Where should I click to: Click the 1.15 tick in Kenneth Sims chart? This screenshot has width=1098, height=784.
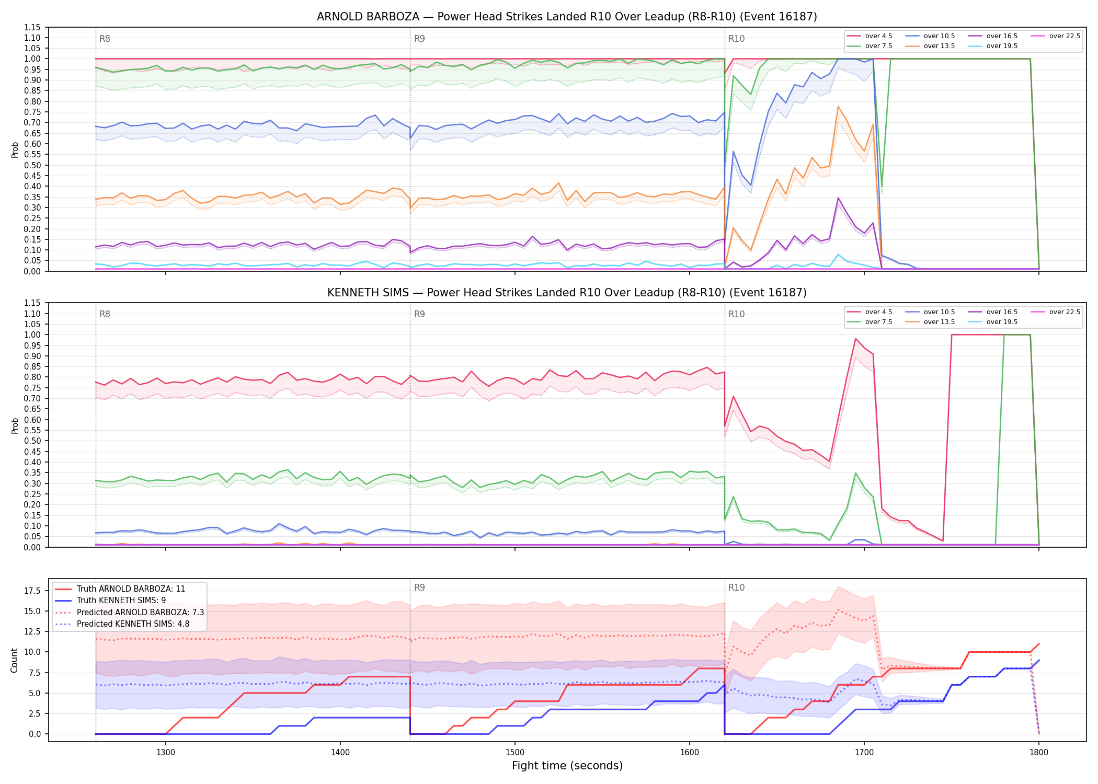32,303
